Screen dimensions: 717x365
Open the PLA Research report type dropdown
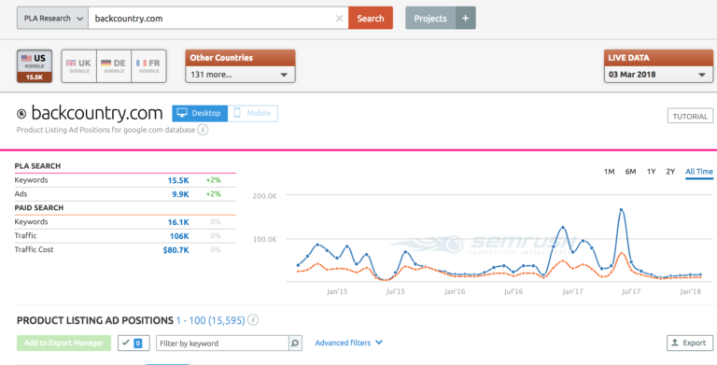(x=52, y=19)
